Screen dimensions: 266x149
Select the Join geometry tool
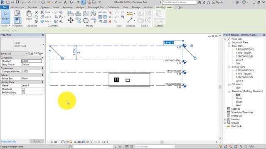(x=45, y=22)
